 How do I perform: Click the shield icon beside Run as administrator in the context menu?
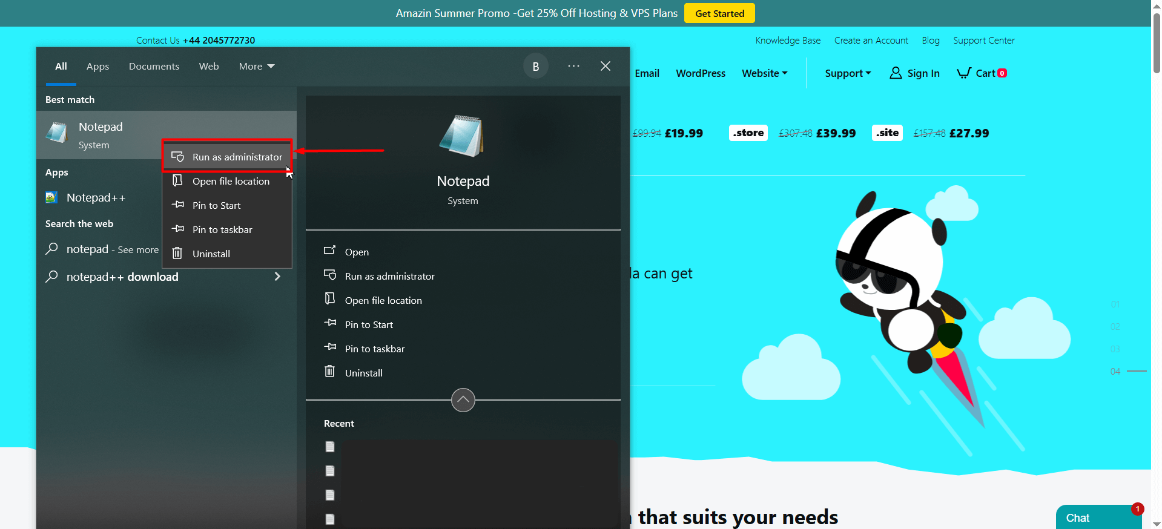(x=177, y=157)
